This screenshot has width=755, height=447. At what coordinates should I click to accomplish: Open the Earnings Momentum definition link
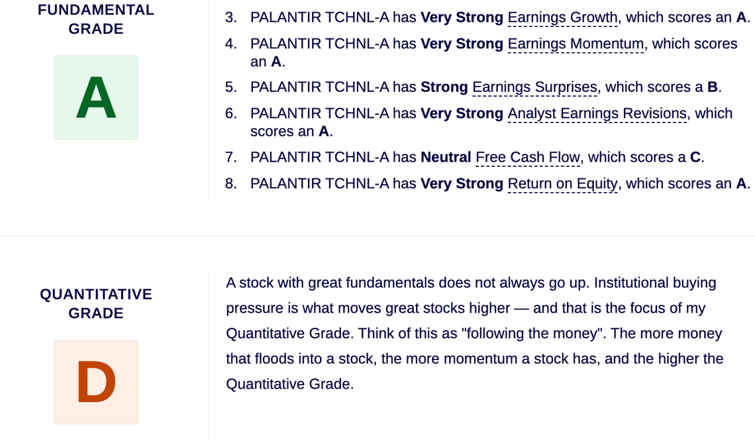click(576, 44)
